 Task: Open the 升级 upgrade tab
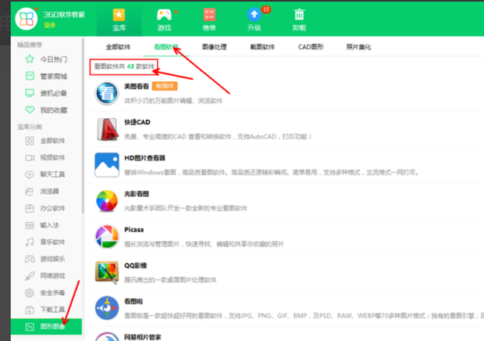point(254,20)
